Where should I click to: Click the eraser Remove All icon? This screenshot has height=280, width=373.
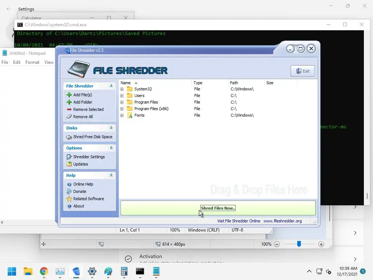[69, 117]
